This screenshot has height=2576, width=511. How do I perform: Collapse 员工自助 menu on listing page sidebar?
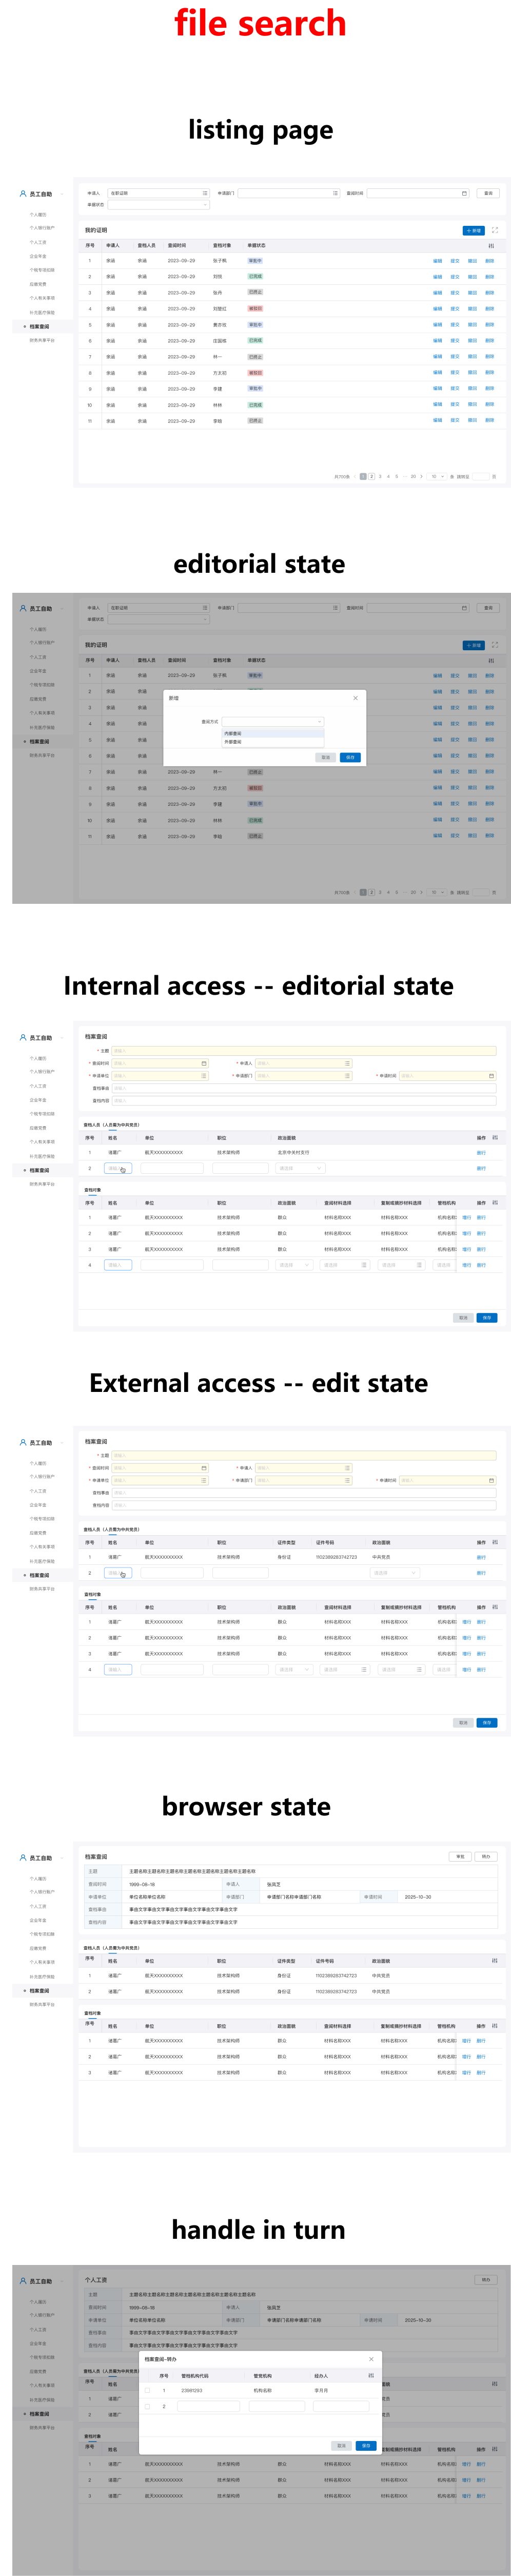click(61, 194)
